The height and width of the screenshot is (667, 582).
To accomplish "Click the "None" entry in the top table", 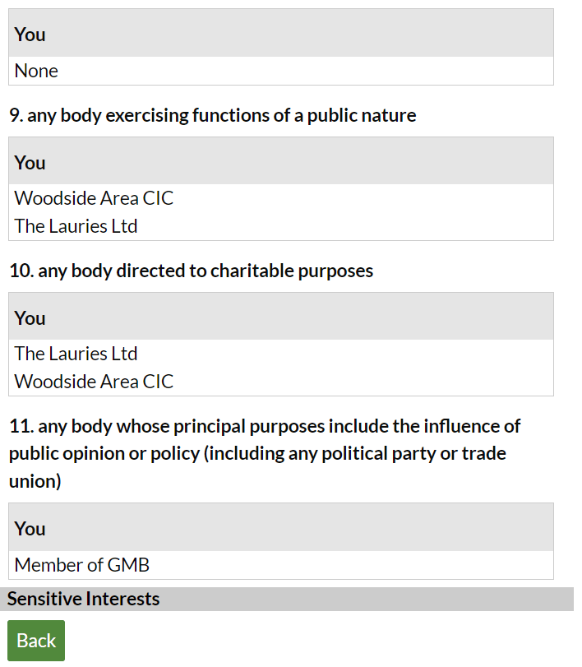I will tap(36, 71).
